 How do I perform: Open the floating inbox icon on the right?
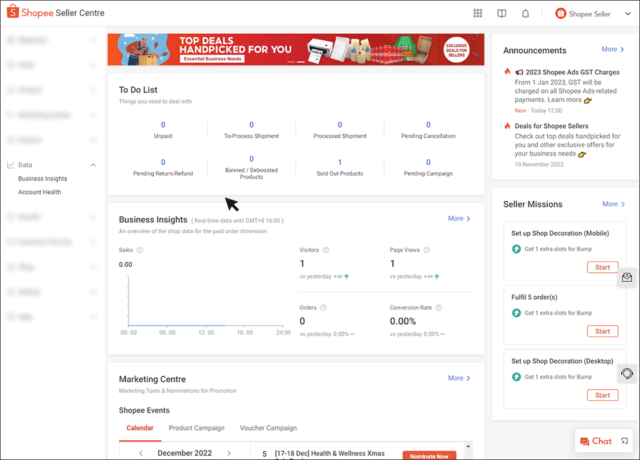627,277
